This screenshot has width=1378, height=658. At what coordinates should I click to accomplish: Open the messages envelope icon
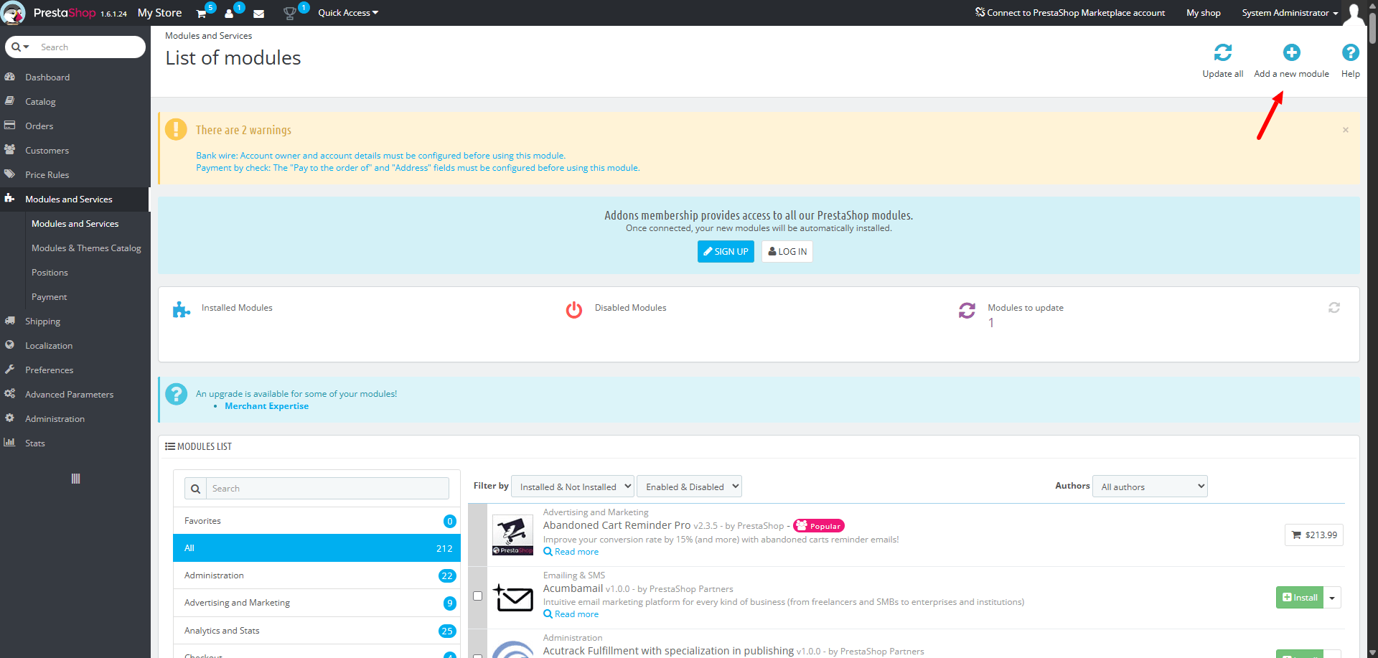(259, 14)
